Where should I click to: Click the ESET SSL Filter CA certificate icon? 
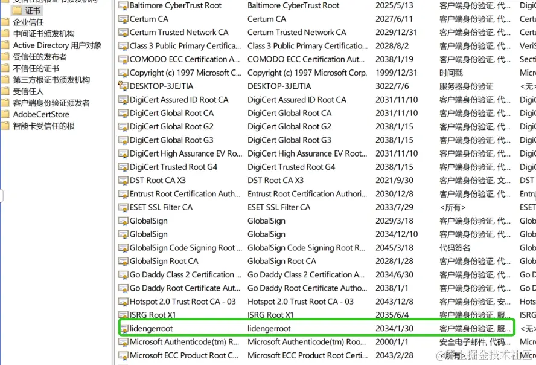click(x=123, y=208)
